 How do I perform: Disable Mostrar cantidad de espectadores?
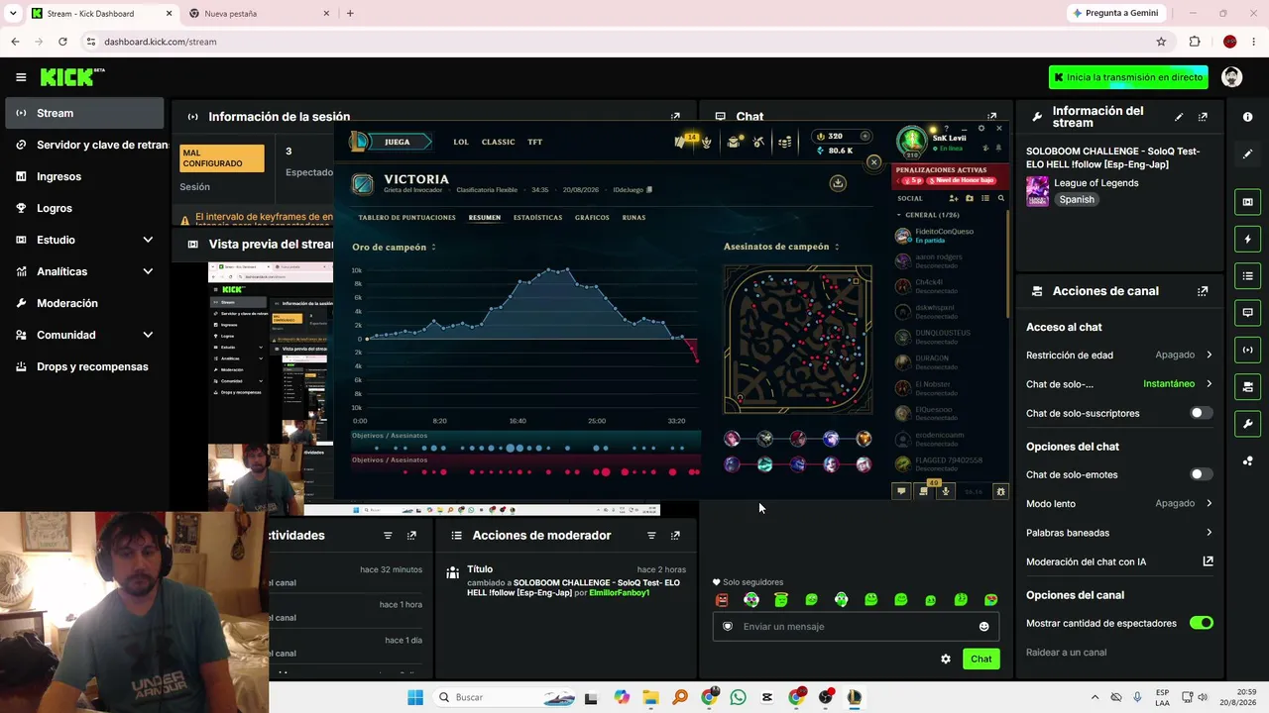1201,623
